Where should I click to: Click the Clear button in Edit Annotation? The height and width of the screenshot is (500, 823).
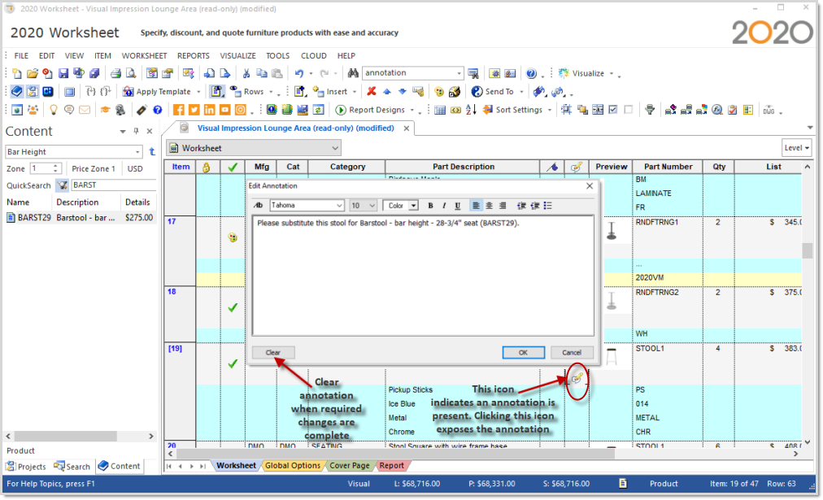point(273,353)
